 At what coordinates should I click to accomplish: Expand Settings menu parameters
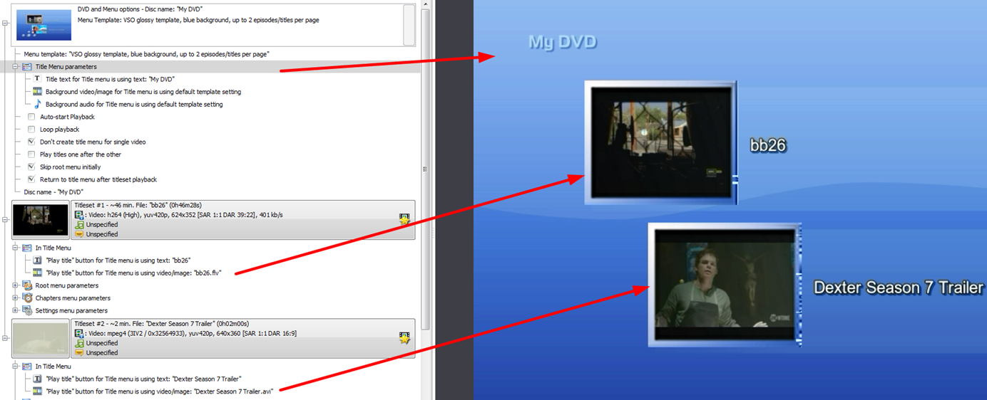point(16,310)
